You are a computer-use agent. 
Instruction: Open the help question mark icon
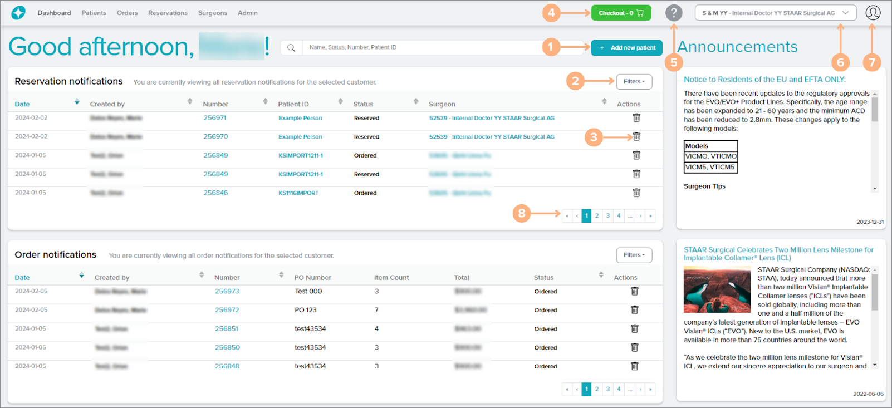tap(674, 13)
